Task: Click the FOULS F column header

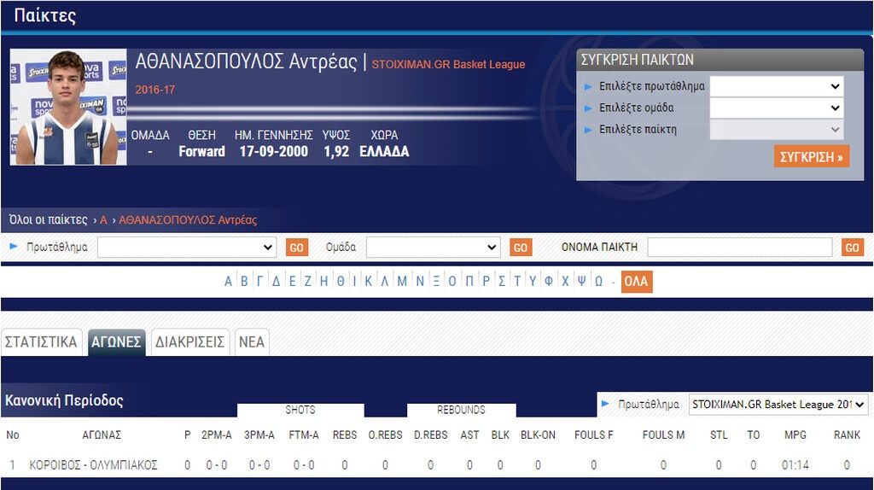Action: [x=594, y=435]
